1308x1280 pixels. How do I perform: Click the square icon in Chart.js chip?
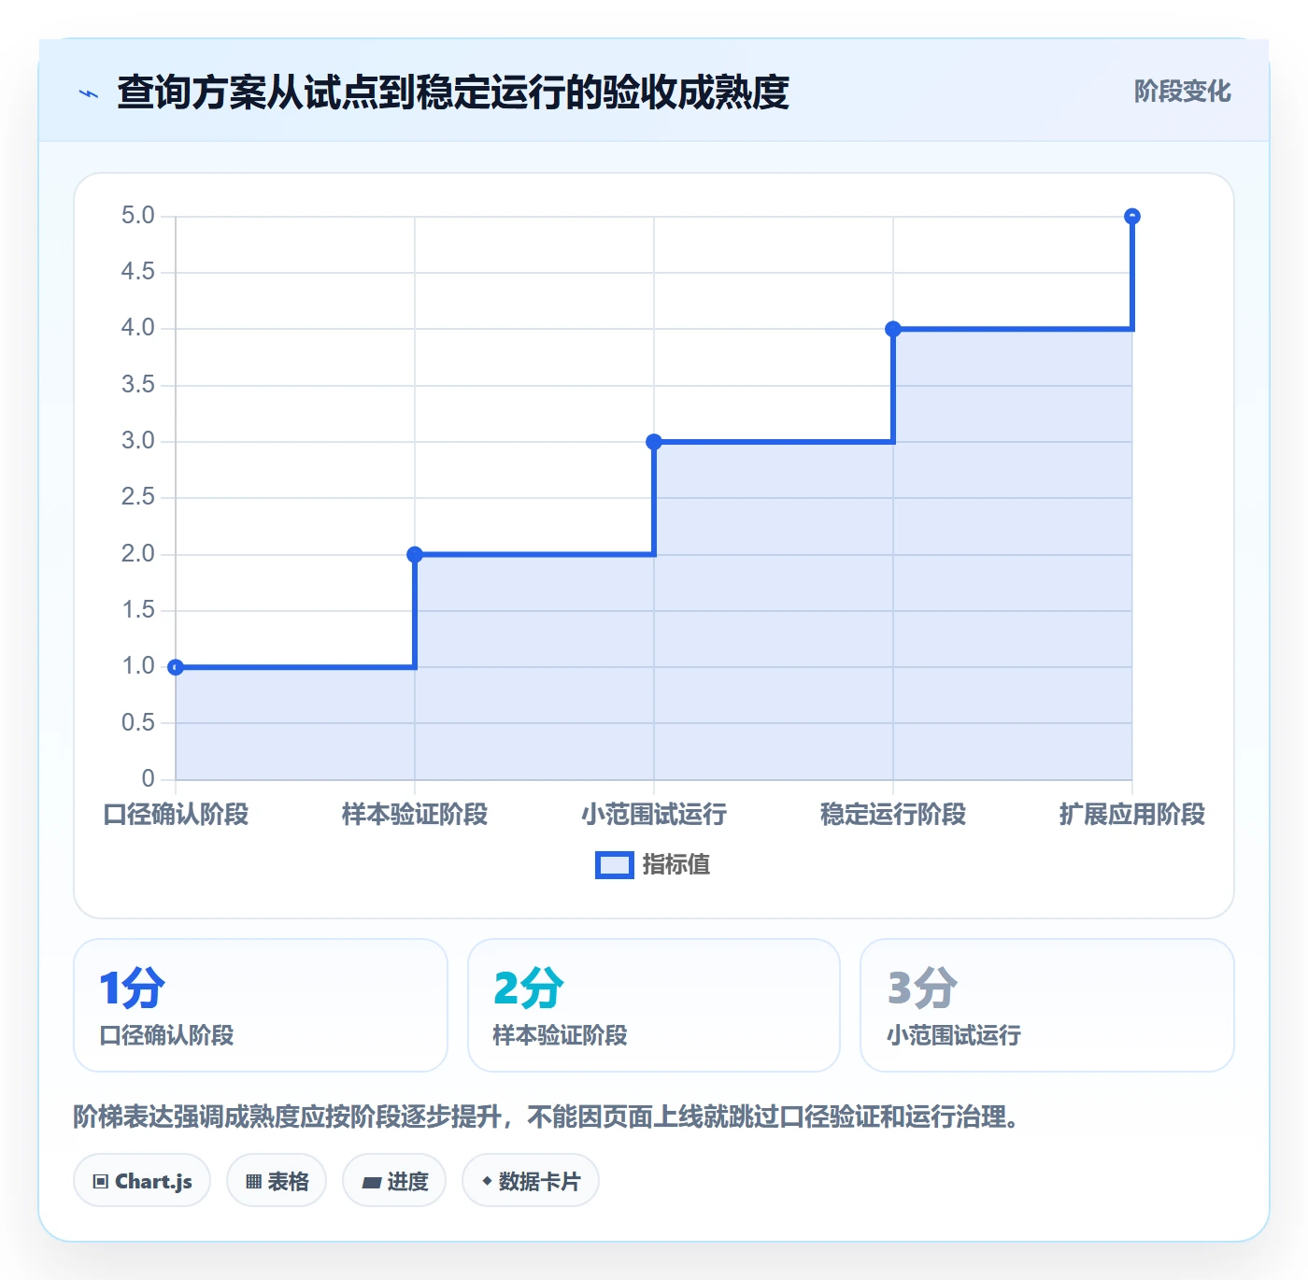[x=101, y=1182]
